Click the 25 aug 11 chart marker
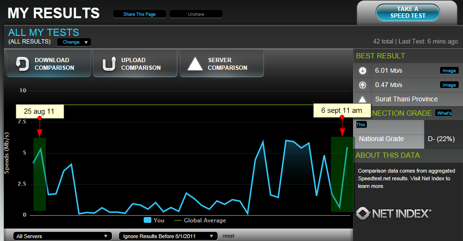Image resolution: width=463 pixels, height=241 pixels. tap(39, 132)
